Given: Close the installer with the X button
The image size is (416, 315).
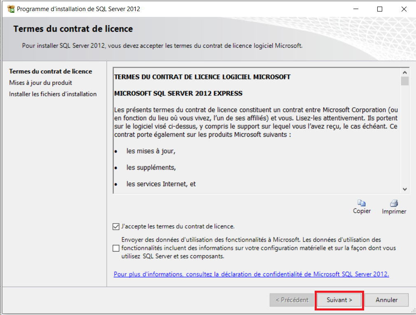Looking at the screenshot, I should point(404,9).
